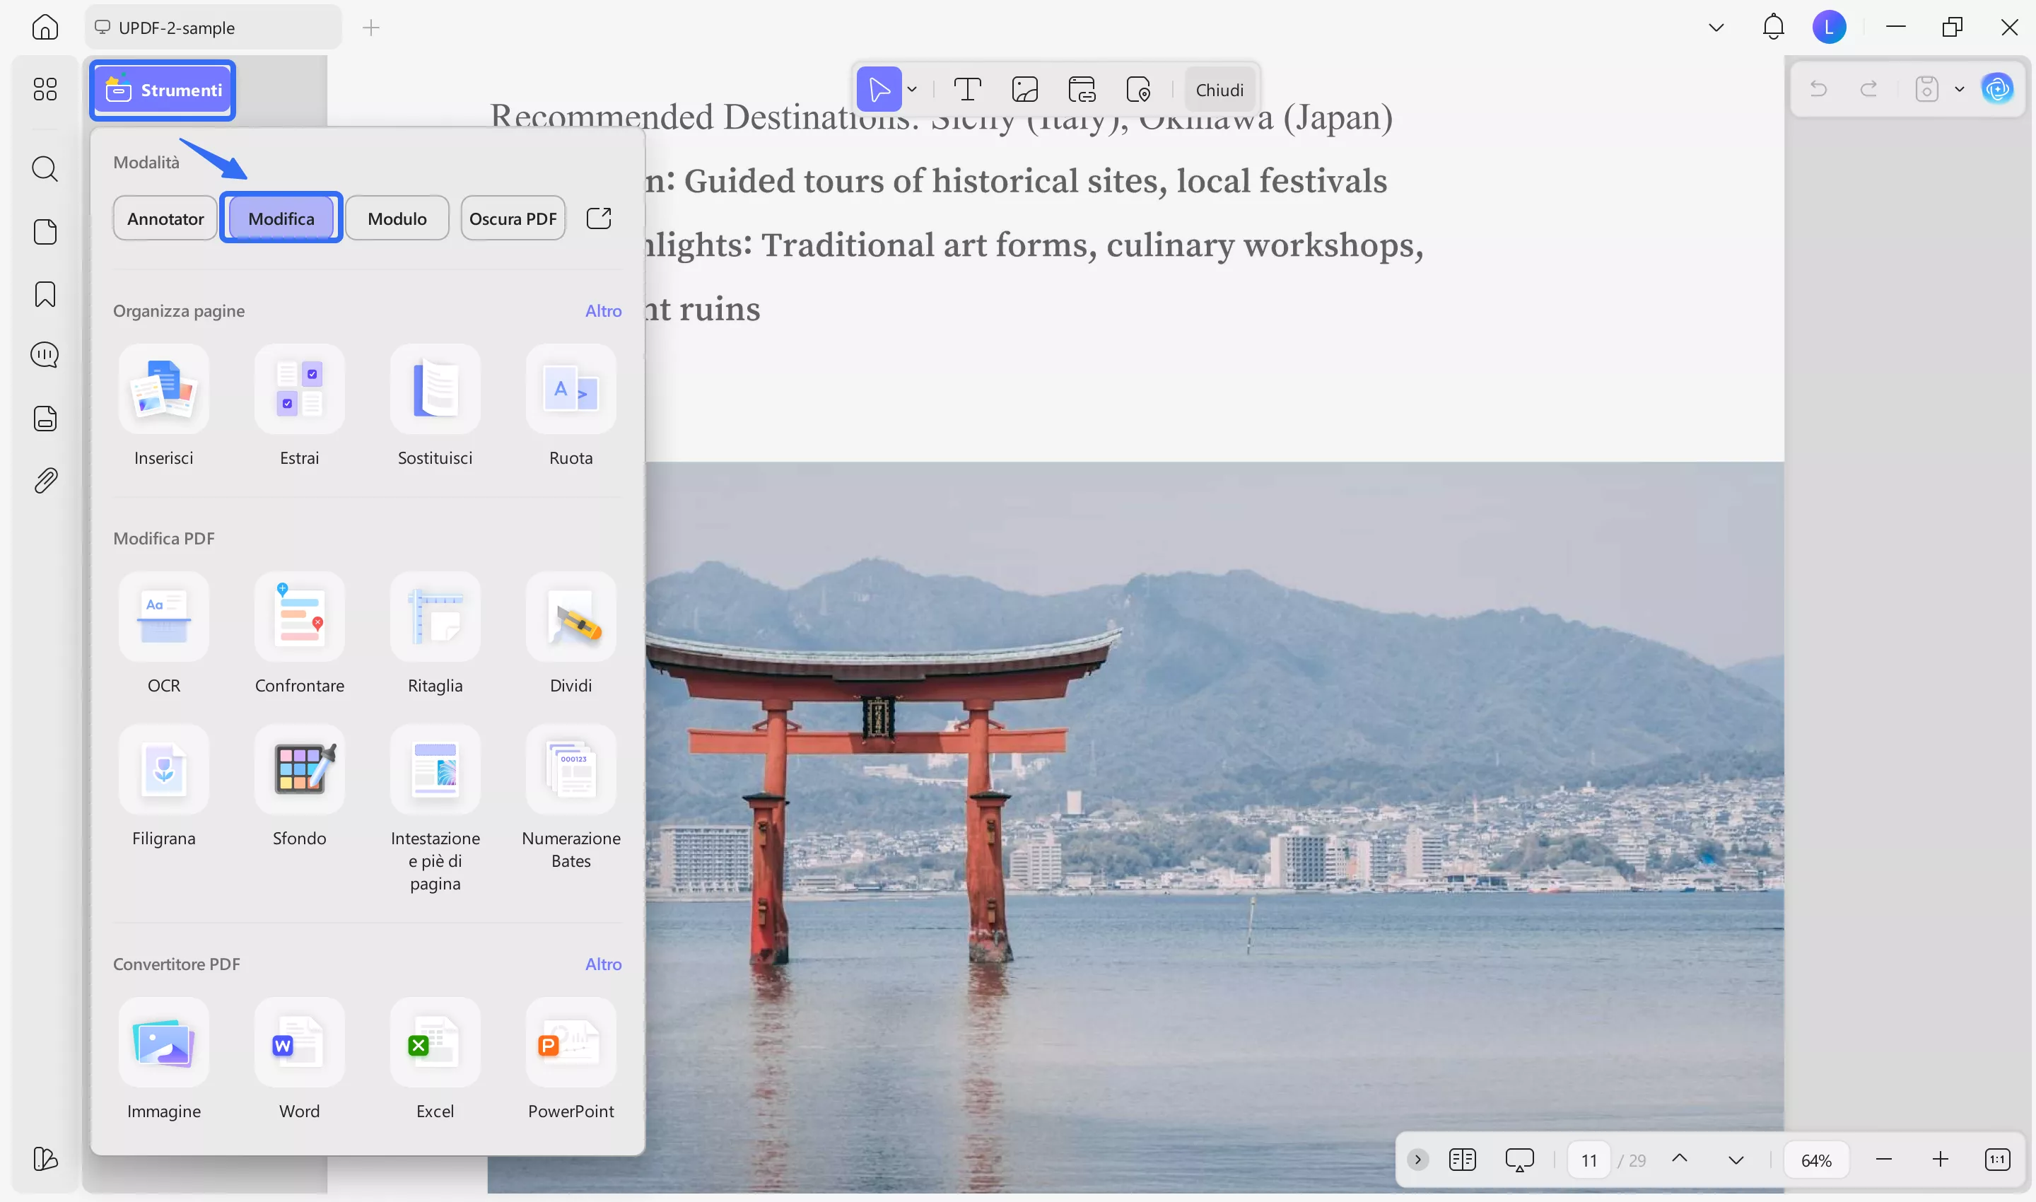Viewport: 2036px width, 1202px height.
Task: Open search from the left sidebar
Action: [45, 169]
